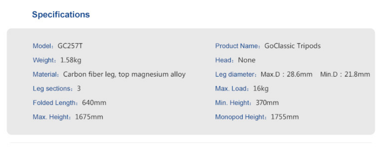The height and width of the screenshot is (148, 382).
Task: Click the Specifications heading
Action: tap(61, 15)
